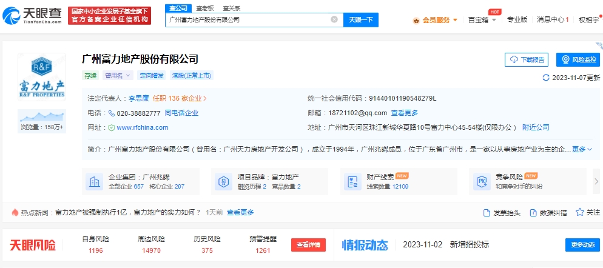The image size is (603, 268).
Task: Click the 会员服务 crown icon
Action: [x=416, y=21]
